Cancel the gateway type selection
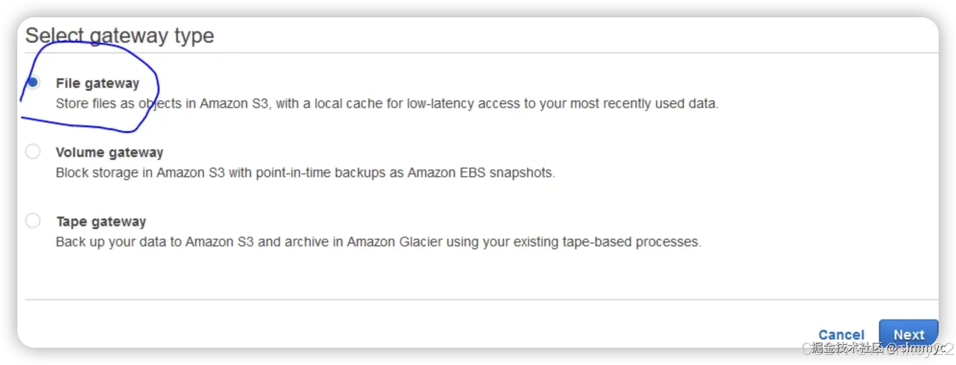 click(841, 335)
